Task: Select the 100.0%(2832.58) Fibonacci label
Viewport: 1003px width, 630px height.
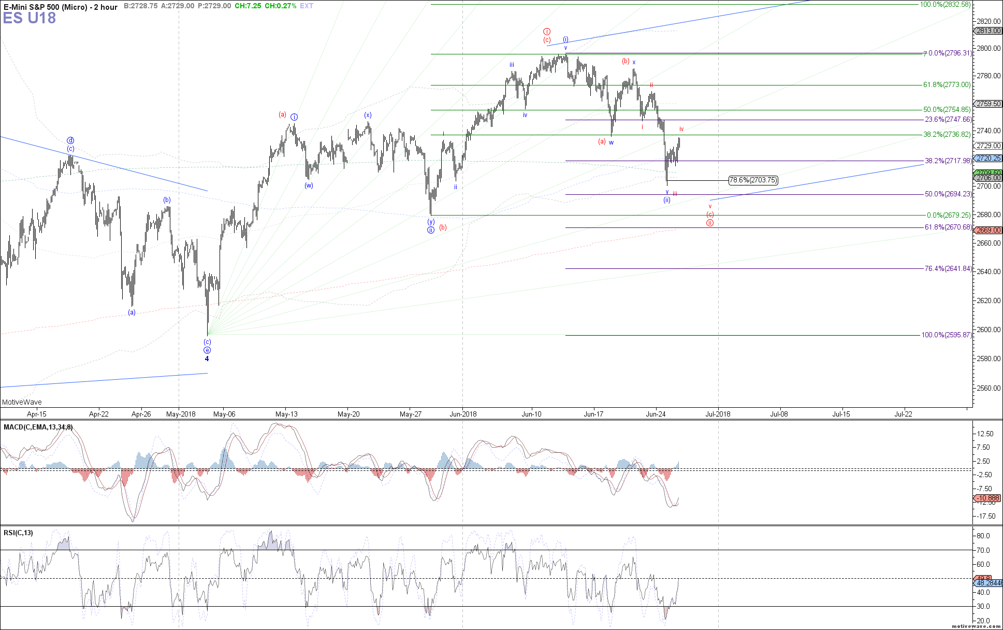Action: tap(945, 5)
